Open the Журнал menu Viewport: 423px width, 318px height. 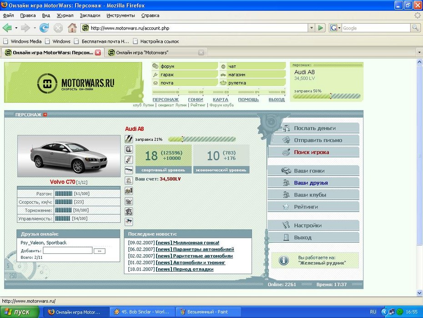(x=65, y=15)
